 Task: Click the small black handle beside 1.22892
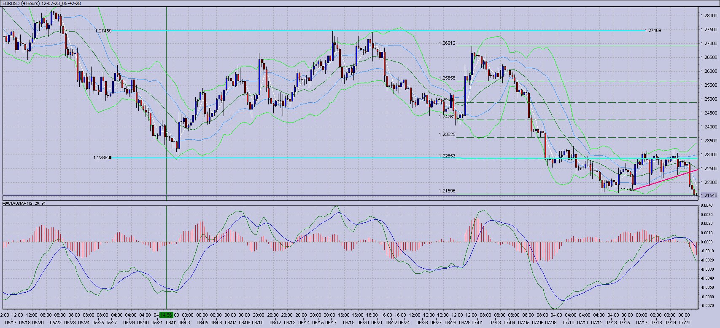[110, 157]
